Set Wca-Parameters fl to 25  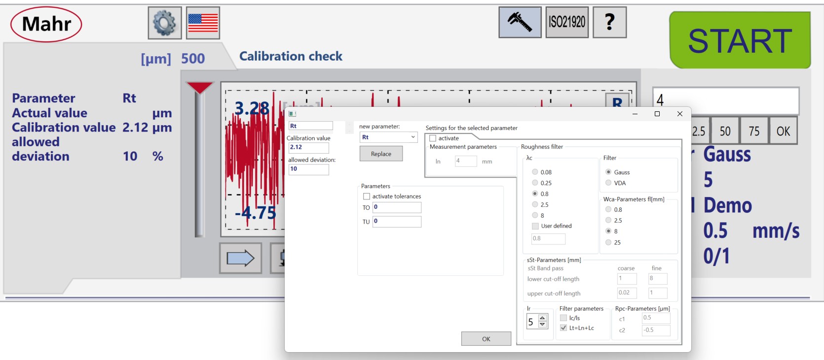pyautogui.click(x=608, y=242)
